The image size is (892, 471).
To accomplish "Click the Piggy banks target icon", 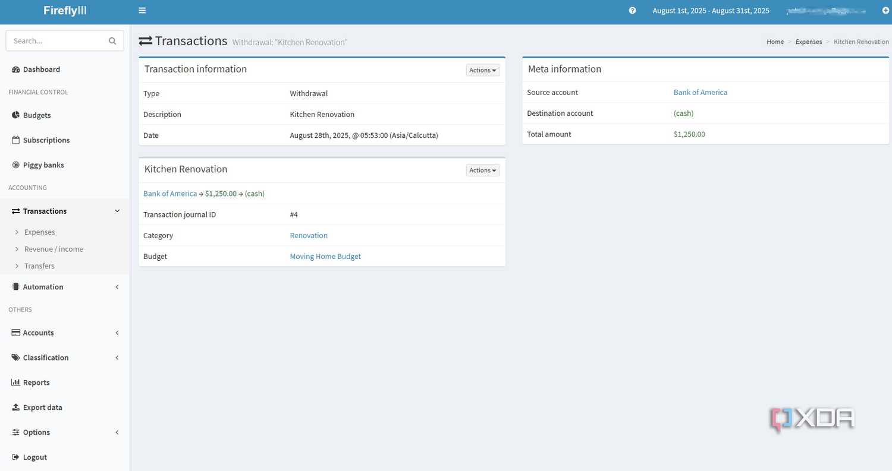I will point(16,165).
